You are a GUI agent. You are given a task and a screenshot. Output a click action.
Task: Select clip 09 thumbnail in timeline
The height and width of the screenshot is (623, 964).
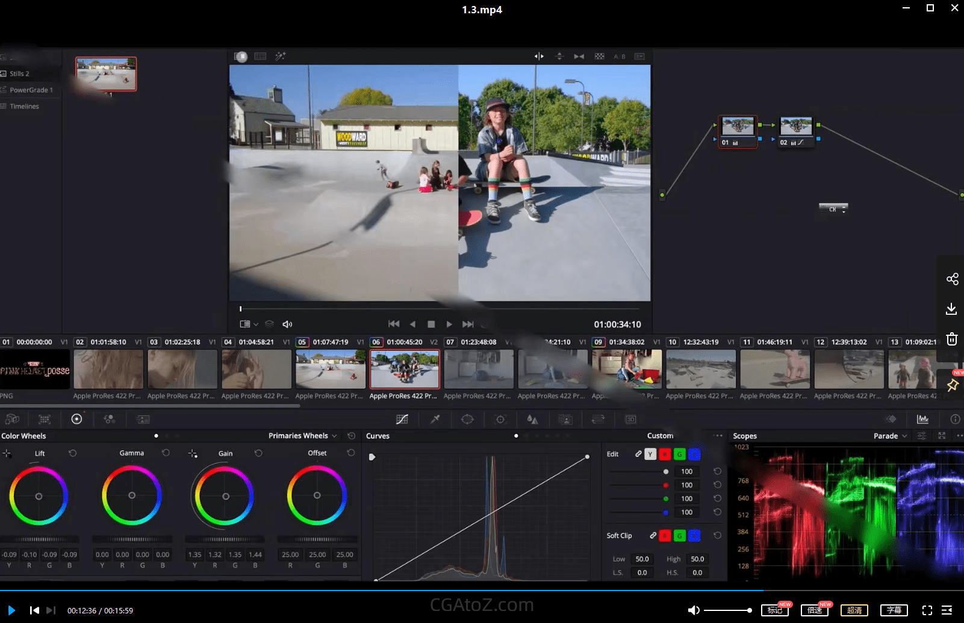(626, 369)
